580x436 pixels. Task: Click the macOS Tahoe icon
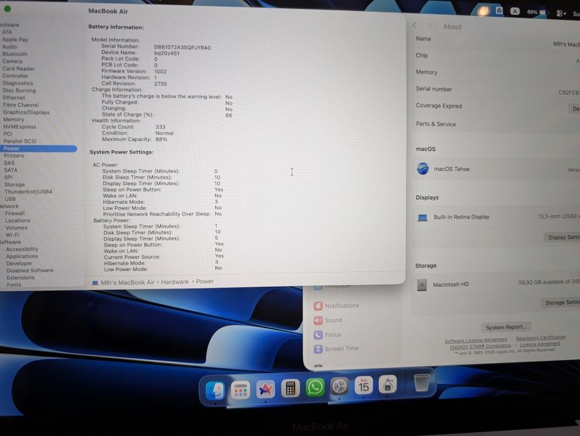point(423,169)
